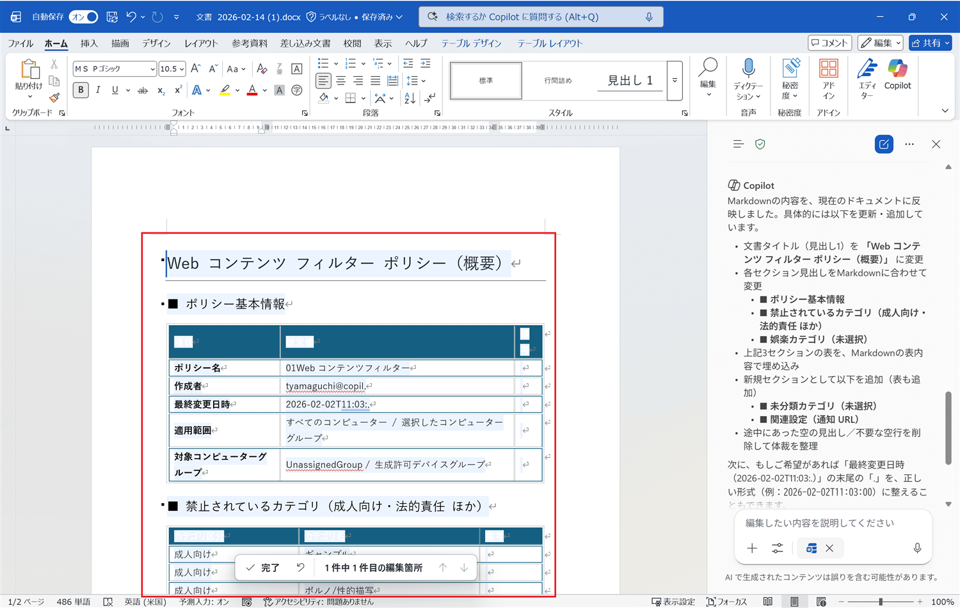Click the search box in title bar
This screenshot has width=960, height=608.
tap(541, 17)
